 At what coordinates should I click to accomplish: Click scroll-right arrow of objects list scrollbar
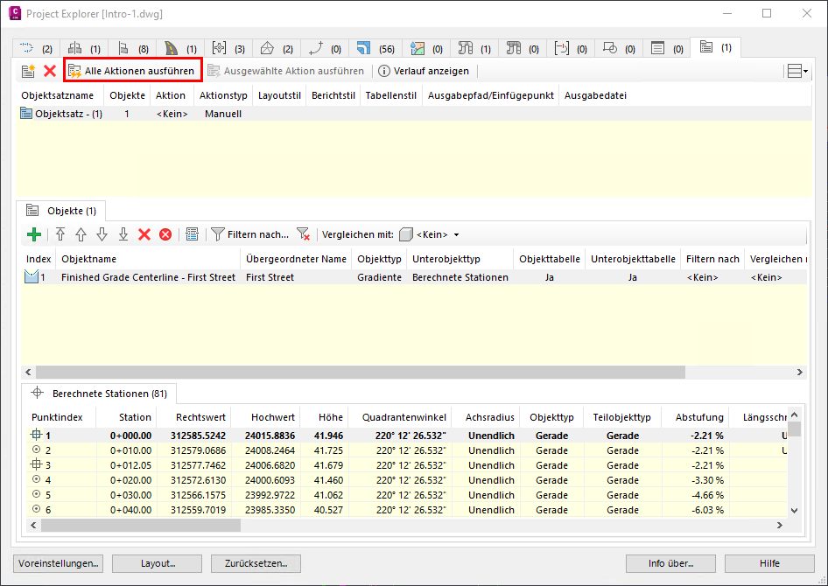[x=799, y=372]
